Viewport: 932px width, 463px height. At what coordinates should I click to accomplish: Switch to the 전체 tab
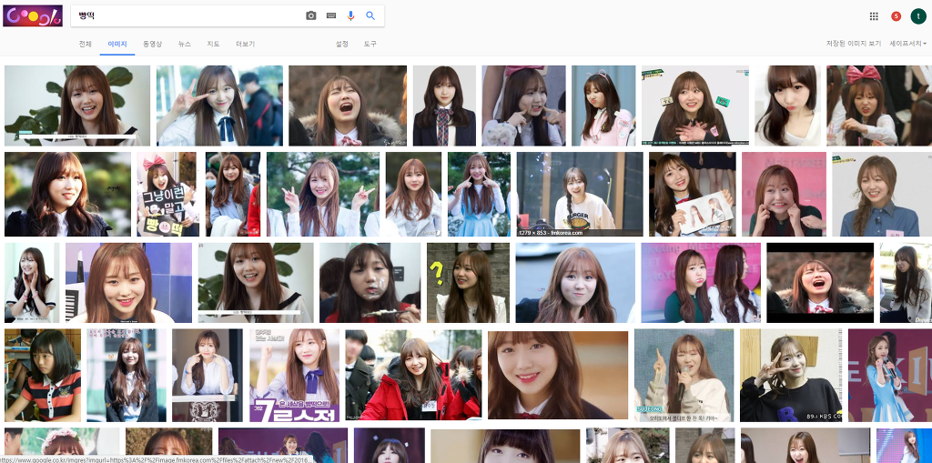click(85, 44)
